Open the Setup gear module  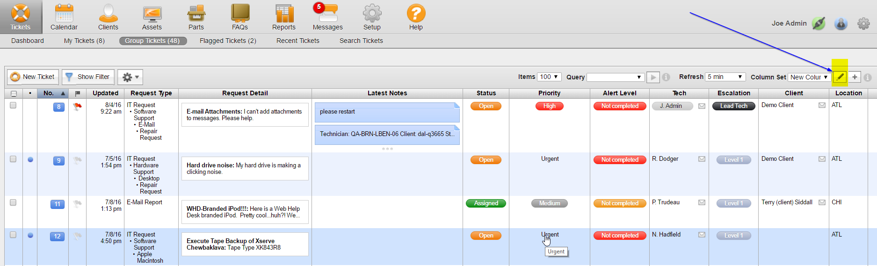tap(372, 17)
